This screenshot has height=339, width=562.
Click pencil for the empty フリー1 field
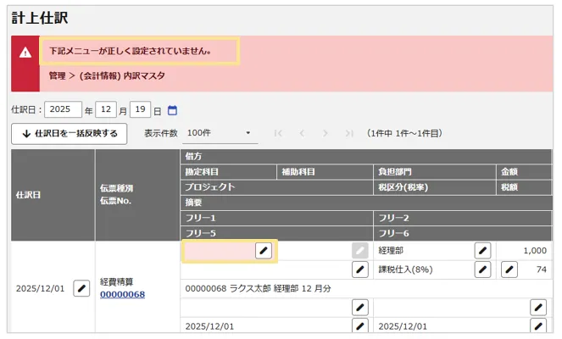pos(360,307)
